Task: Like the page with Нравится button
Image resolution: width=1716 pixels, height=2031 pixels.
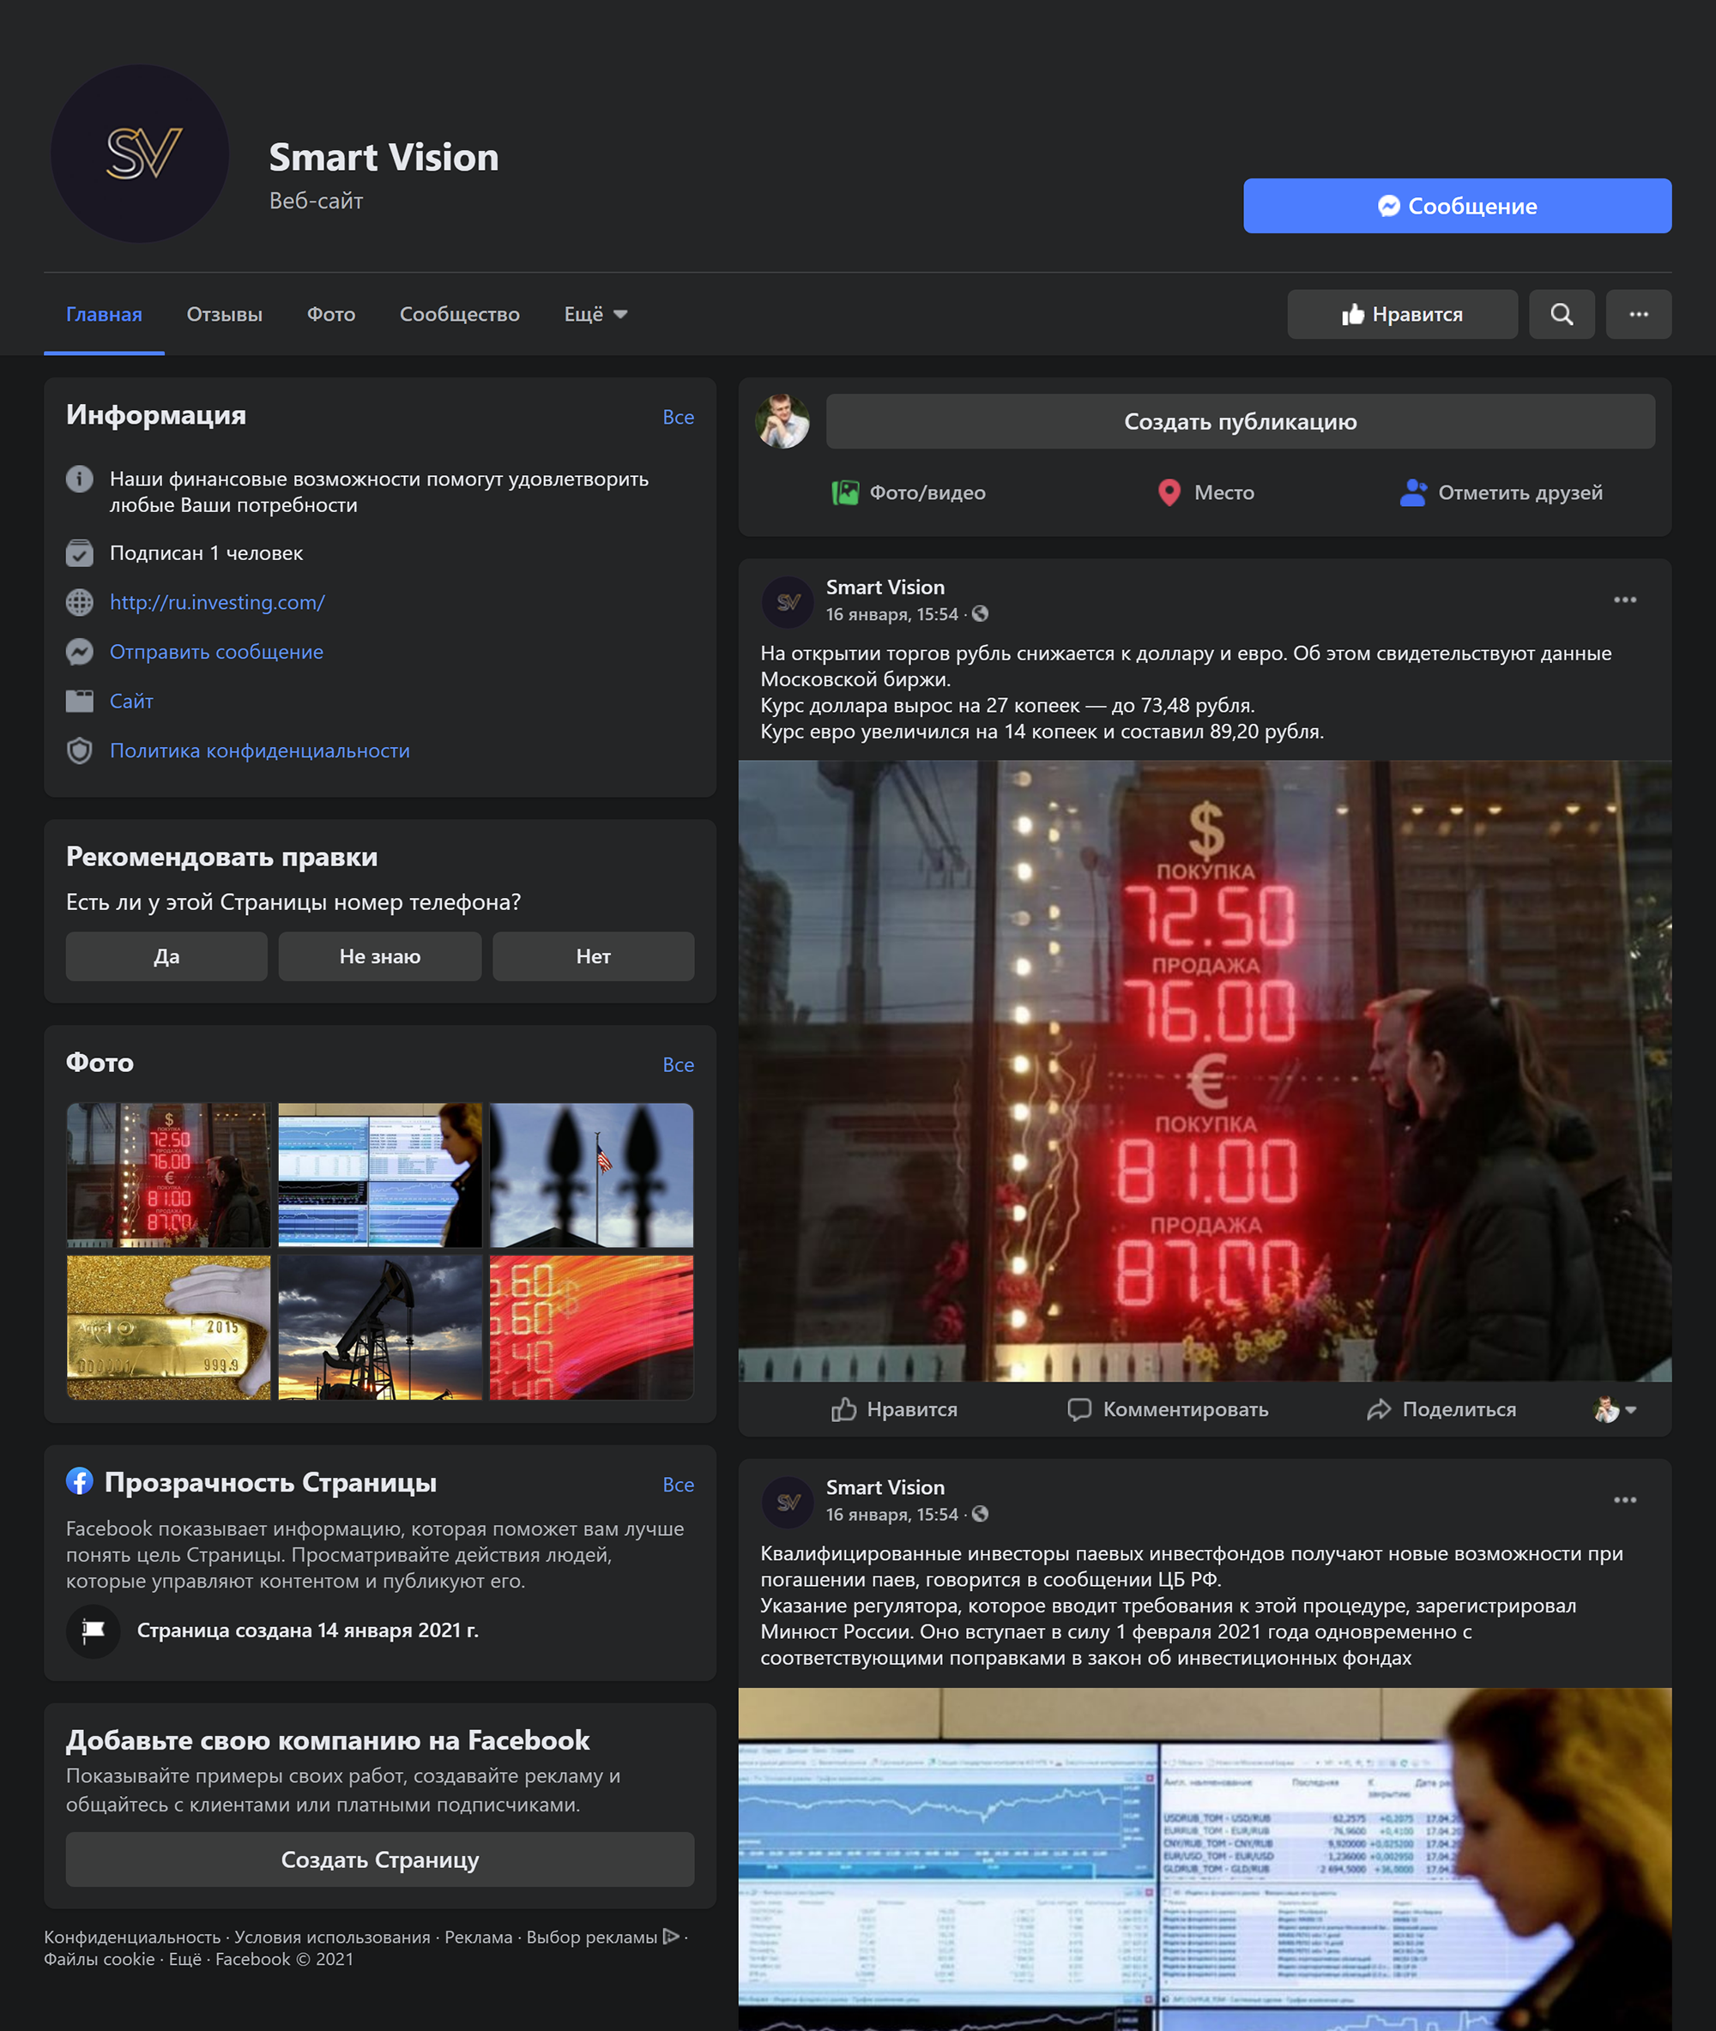Action: click(1402, 314)
